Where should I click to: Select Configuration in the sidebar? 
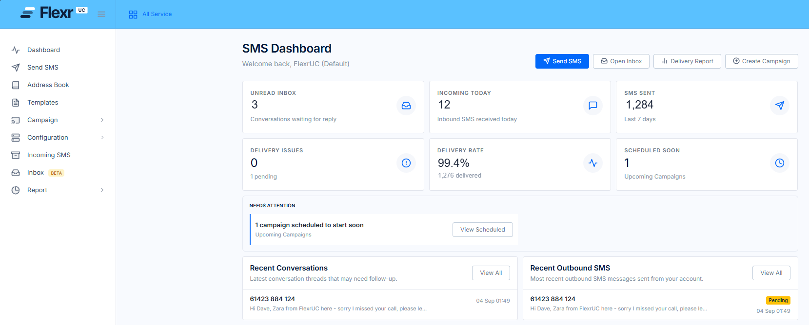point(48,138)
